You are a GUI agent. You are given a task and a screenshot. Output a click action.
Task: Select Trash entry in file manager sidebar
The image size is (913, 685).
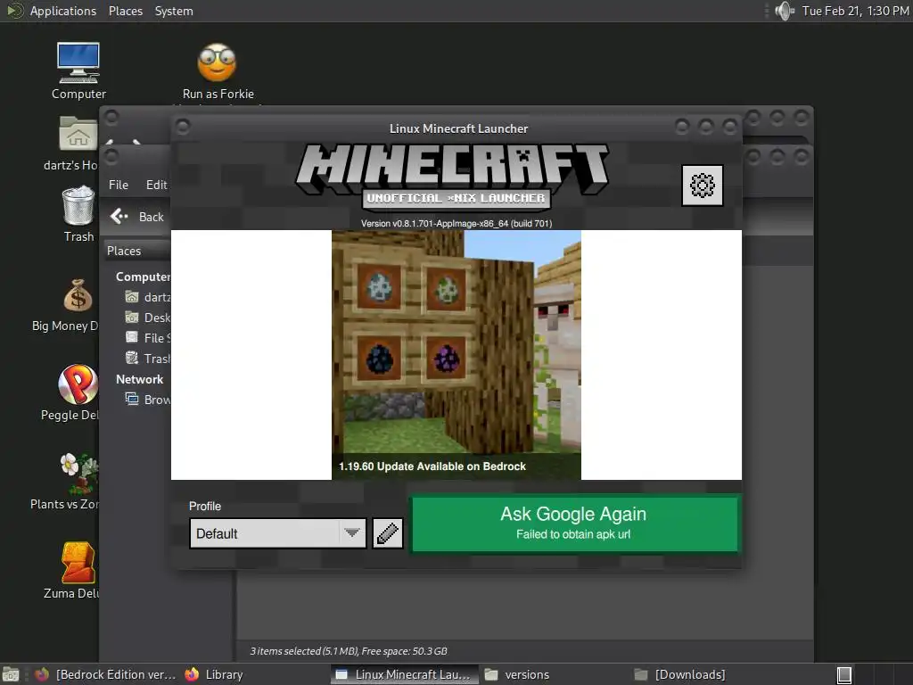point(148,359)
